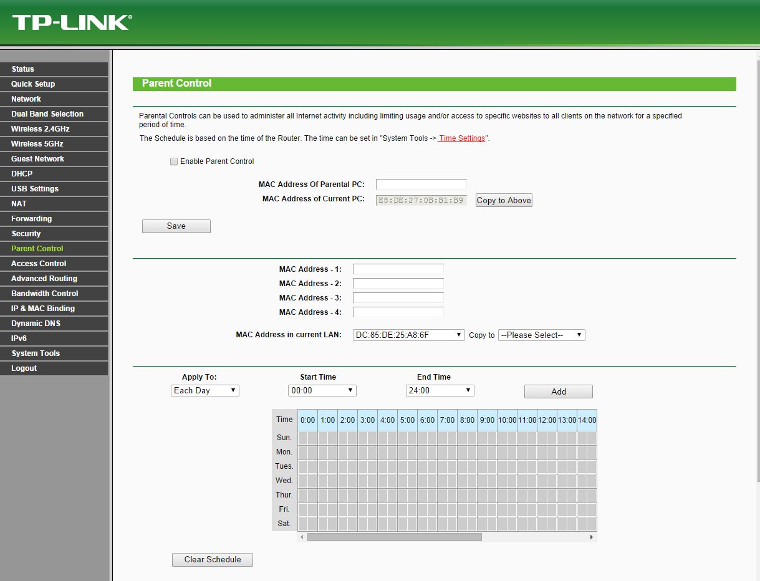The height and width of the screenshot is (581, 760).
Task: Go to System Tools menu
Action: click(x=36, y=353)
